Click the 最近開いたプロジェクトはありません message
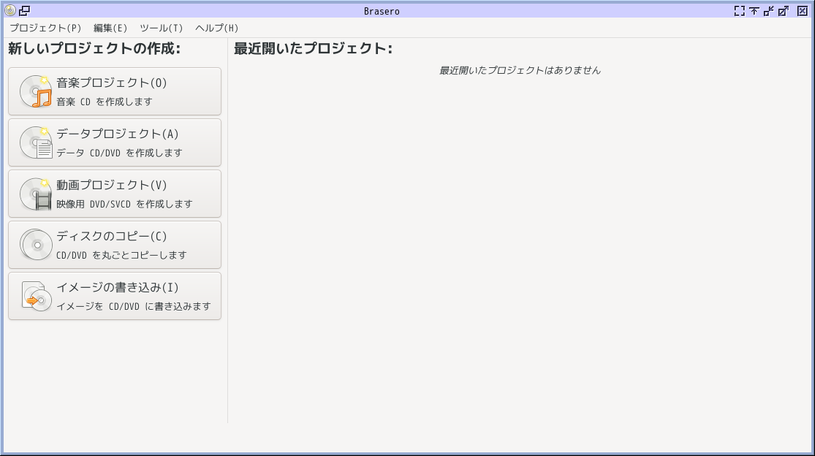Image resolution: width=815 pixels, height=456 pixels. 520,71
